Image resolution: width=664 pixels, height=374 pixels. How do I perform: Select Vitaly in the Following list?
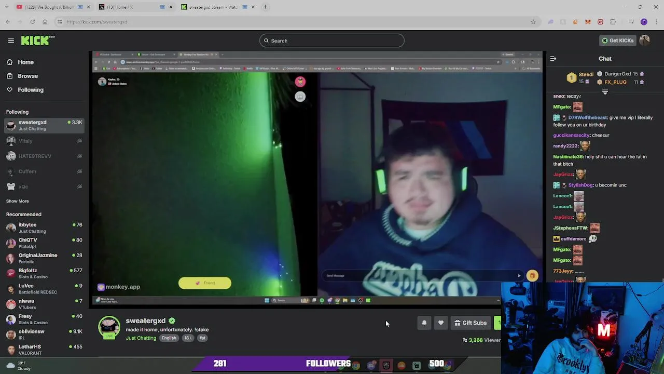click(x=44, y=141)
